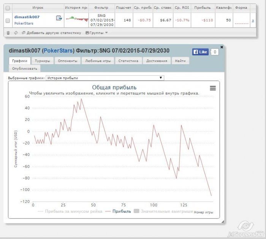Toggle Значительные выигрыши legend item
Screen dimensions: 266x239
pos(163,211)
